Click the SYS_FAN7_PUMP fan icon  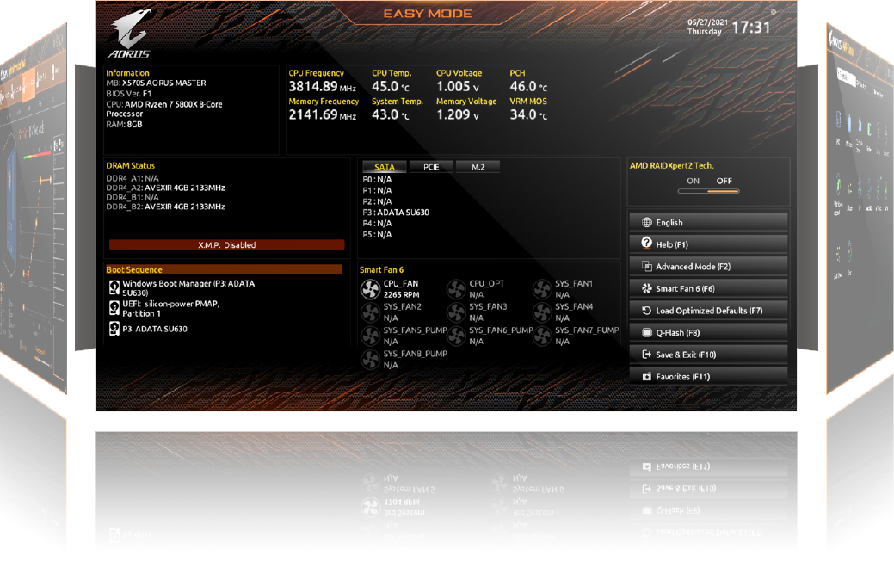click(542, 336)
